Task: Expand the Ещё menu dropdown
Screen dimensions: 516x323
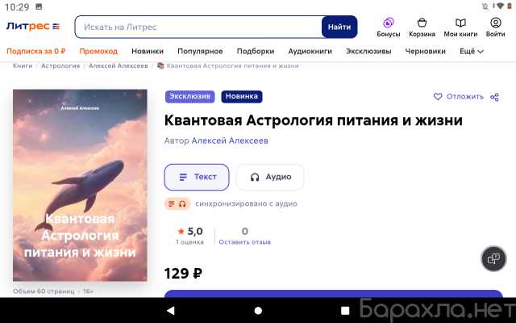Action: (471, 52)
